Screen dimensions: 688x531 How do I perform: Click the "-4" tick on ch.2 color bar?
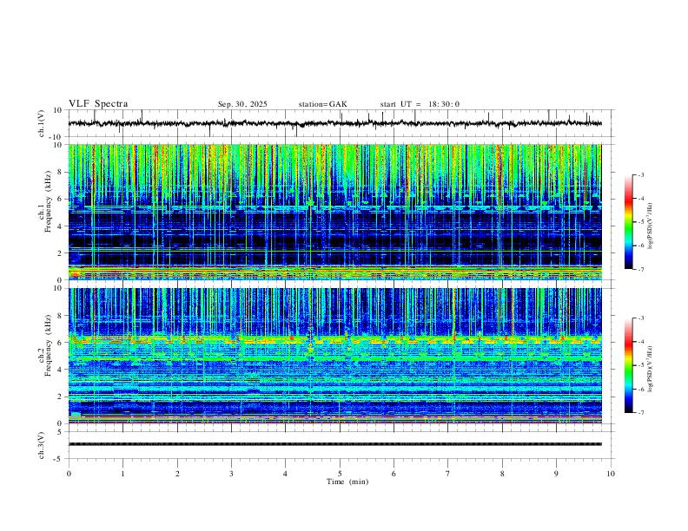(x=640, y=342)
